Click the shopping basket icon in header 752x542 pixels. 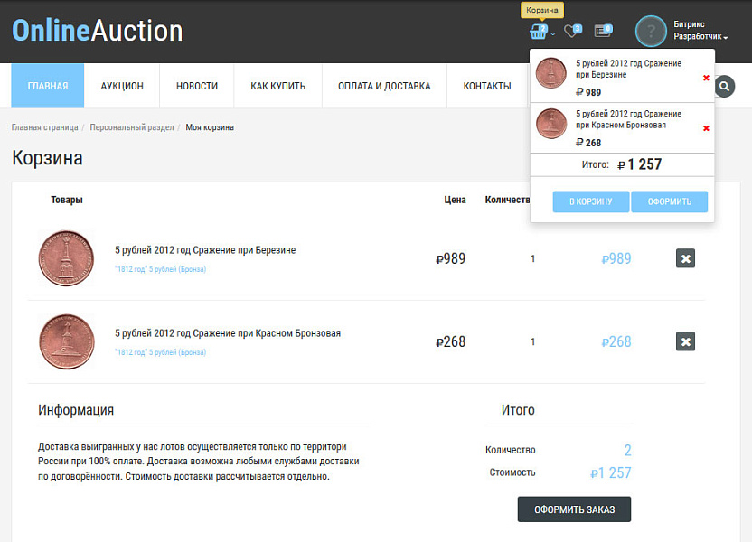(x=539, y=32)
